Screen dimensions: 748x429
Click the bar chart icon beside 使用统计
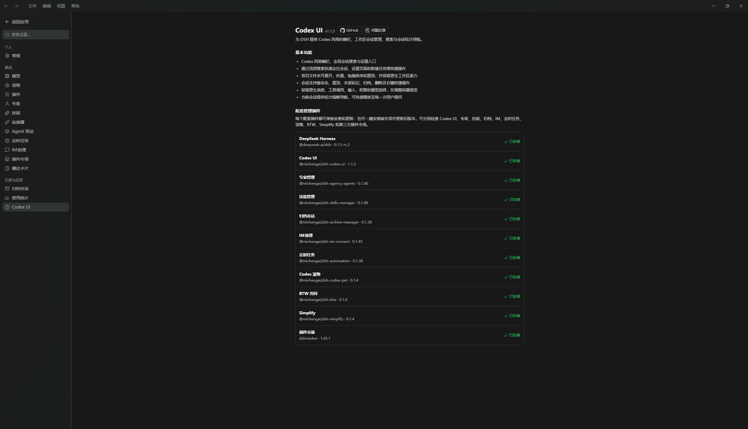[7, 198]
